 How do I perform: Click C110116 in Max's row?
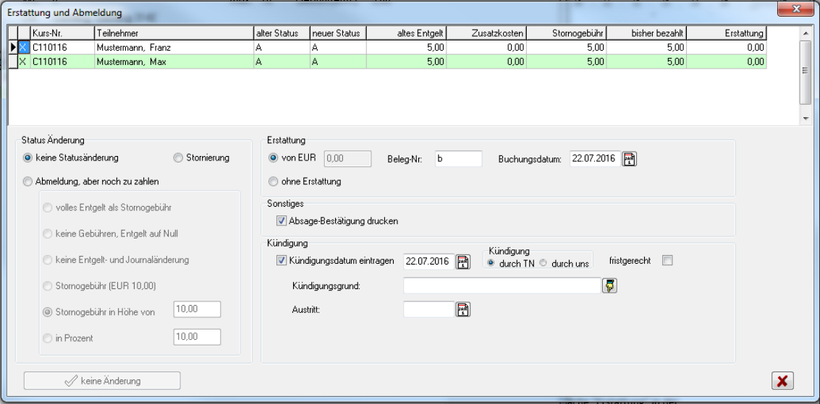click(x=62, y=61)
